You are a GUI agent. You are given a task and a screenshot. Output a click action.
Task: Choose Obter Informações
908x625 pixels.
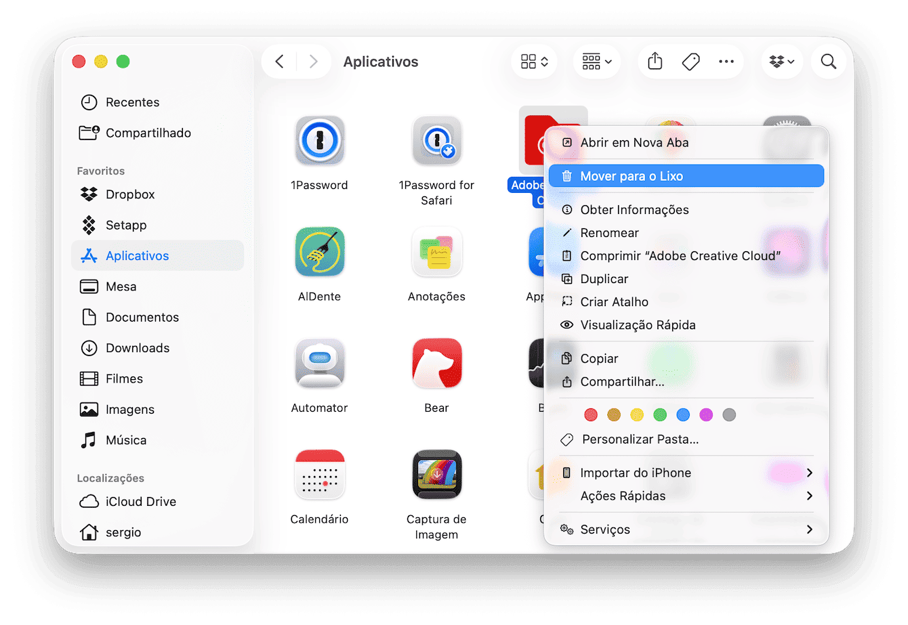(x=686, y=210)
